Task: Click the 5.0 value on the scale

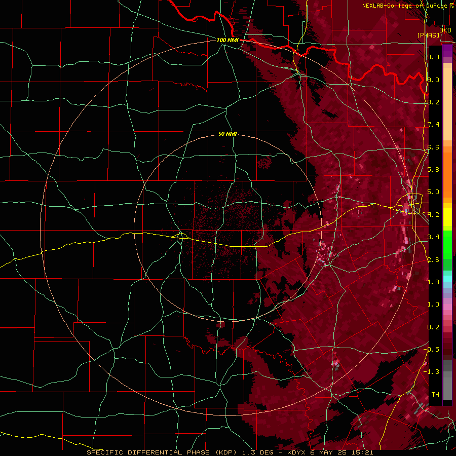Action: click(x=433, y=192)
